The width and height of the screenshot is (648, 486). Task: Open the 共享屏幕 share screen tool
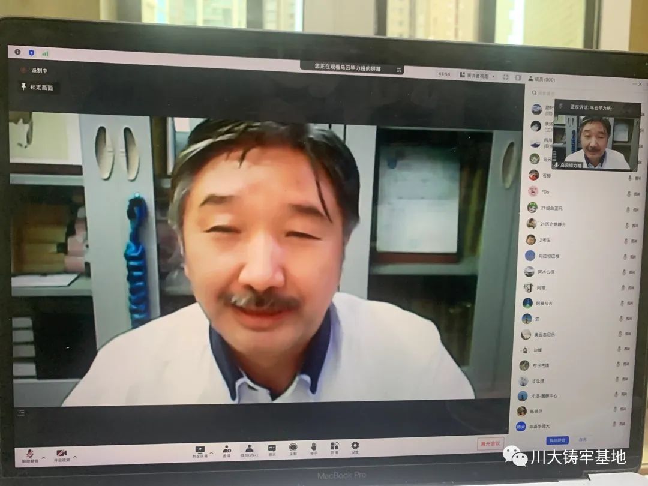(200, 452)
